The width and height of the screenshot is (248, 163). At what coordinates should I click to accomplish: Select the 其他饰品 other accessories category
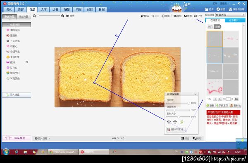click(x=13, y=78)
